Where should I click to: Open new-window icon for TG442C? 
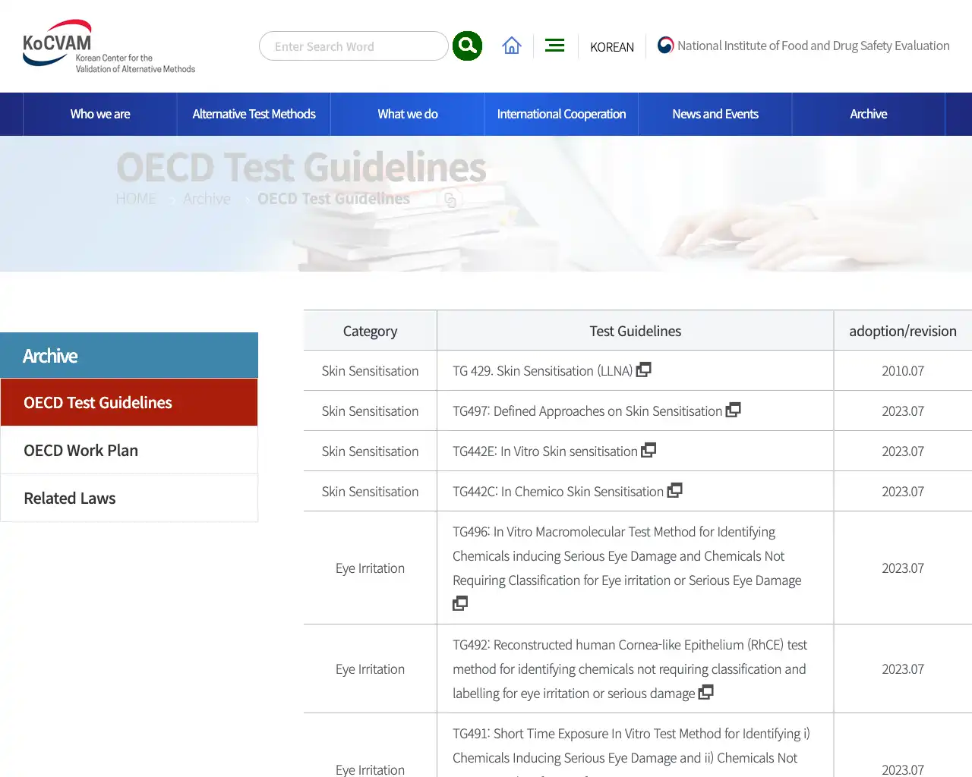(x=675, y=490)
